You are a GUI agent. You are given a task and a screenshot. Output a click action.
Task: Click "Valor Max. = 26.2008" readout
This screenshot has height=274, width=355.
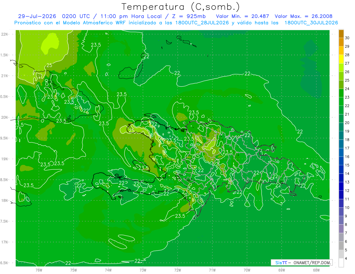pyautogui.click(x=304, y=16)
